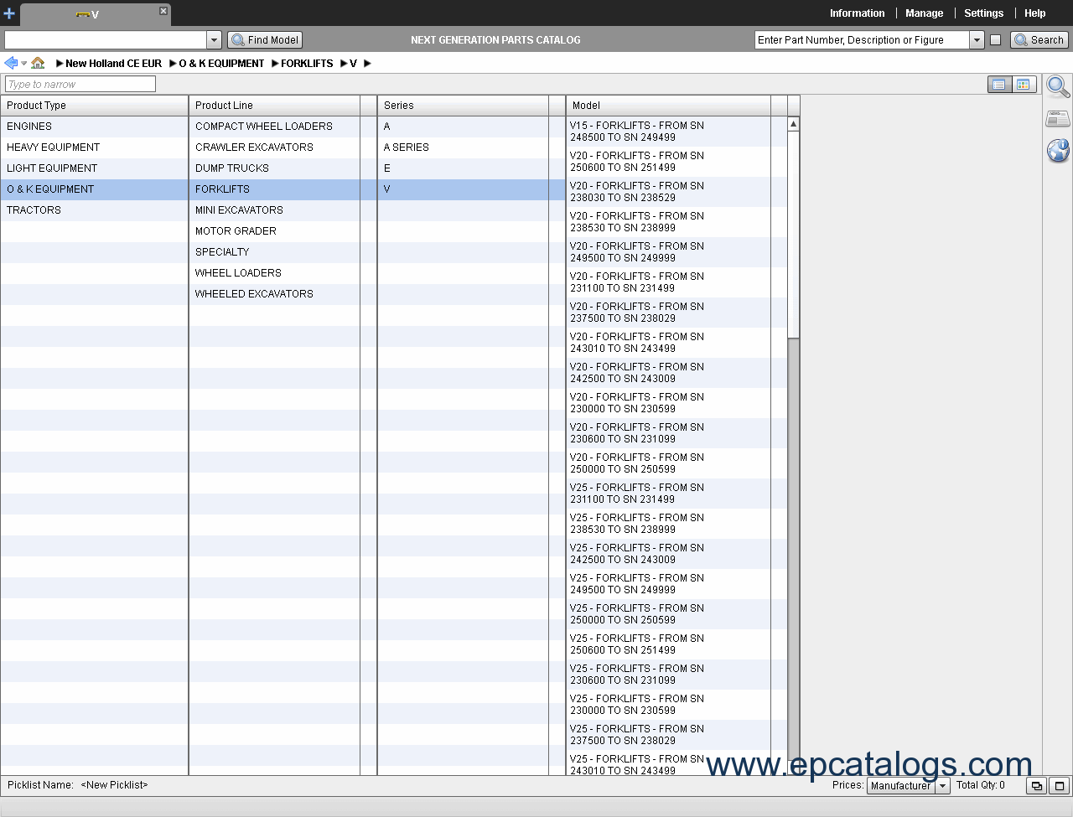Switch to list view icon
Image resolution: width=1073 pixels, height=817 pixels.
(999, 85)
